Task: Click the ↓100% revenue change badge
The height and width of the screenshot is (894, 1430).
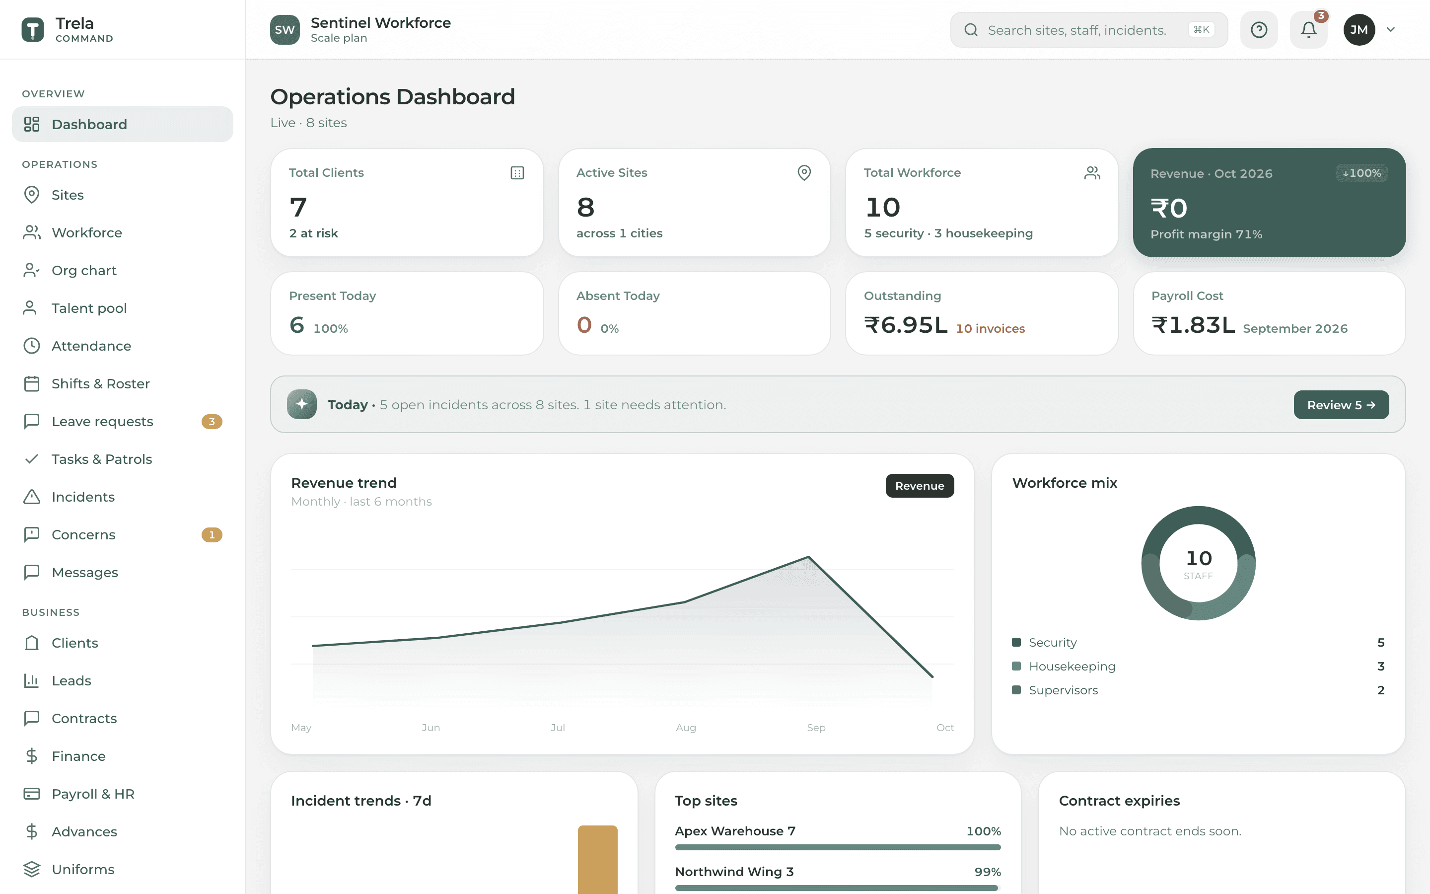Action: point(1361,173)
